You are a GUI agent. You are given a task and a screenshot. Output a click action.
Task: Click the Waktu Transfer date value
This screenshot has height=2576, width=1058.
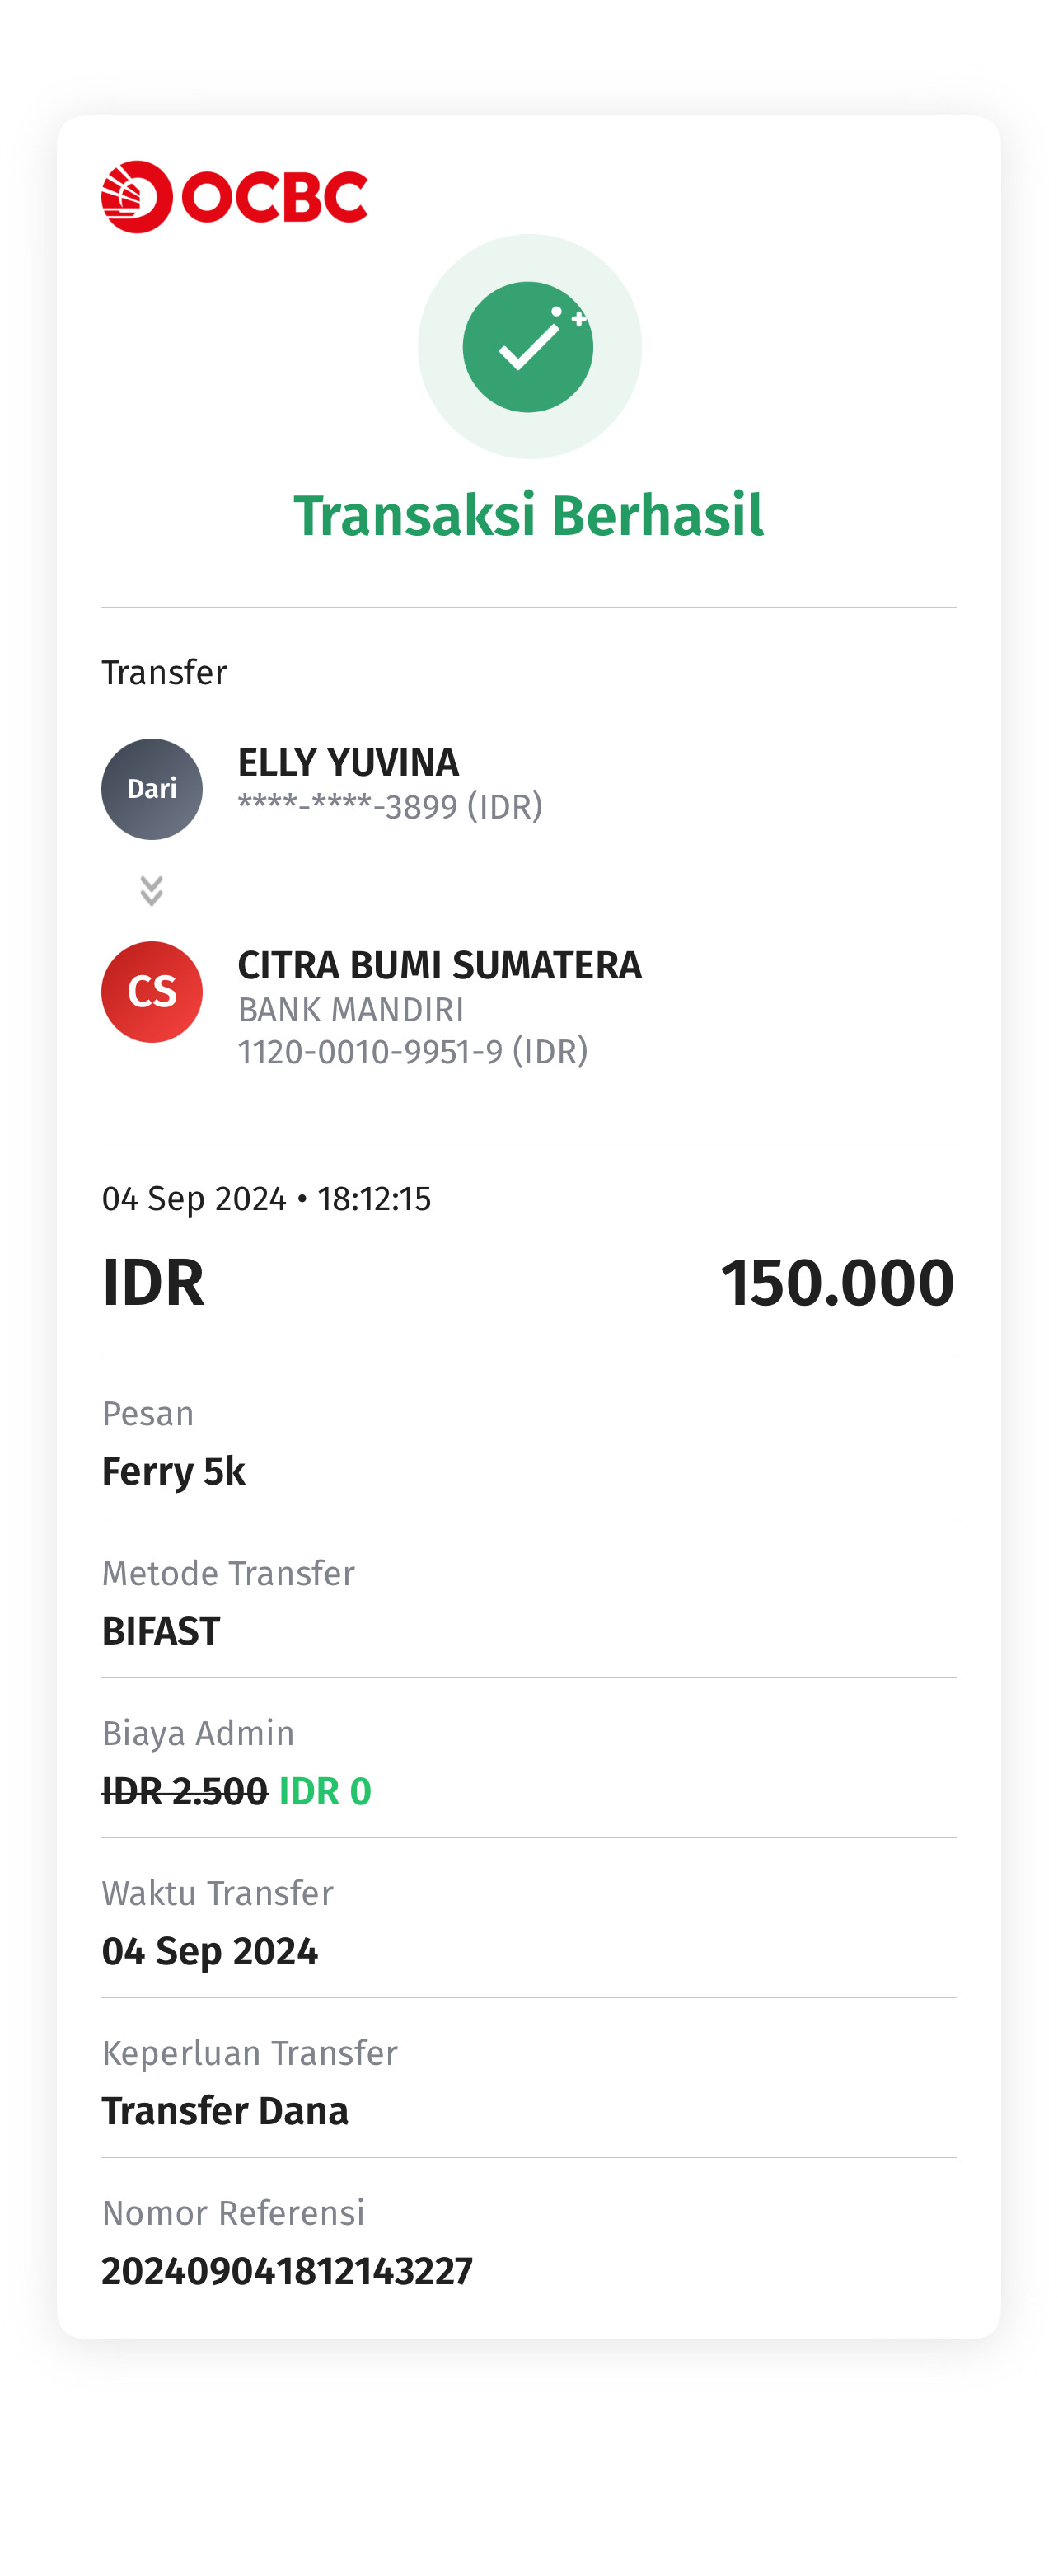[210, 1952]
